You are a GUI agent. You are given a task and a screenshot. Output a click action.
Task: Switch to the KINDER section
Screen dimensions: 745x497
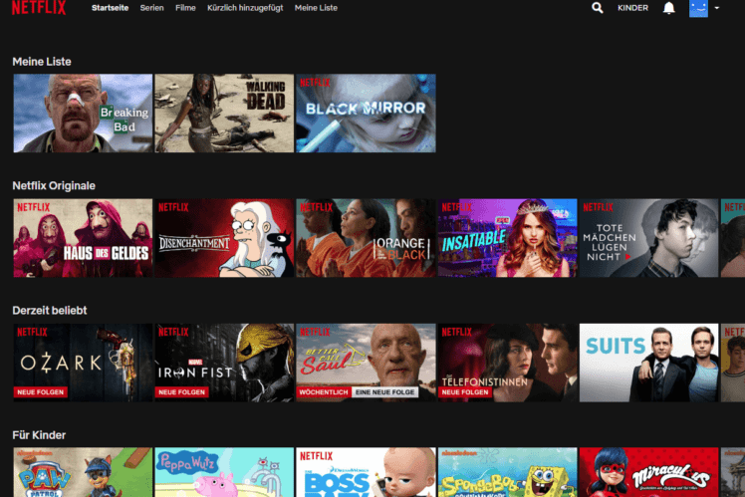(x=632, y=8)
